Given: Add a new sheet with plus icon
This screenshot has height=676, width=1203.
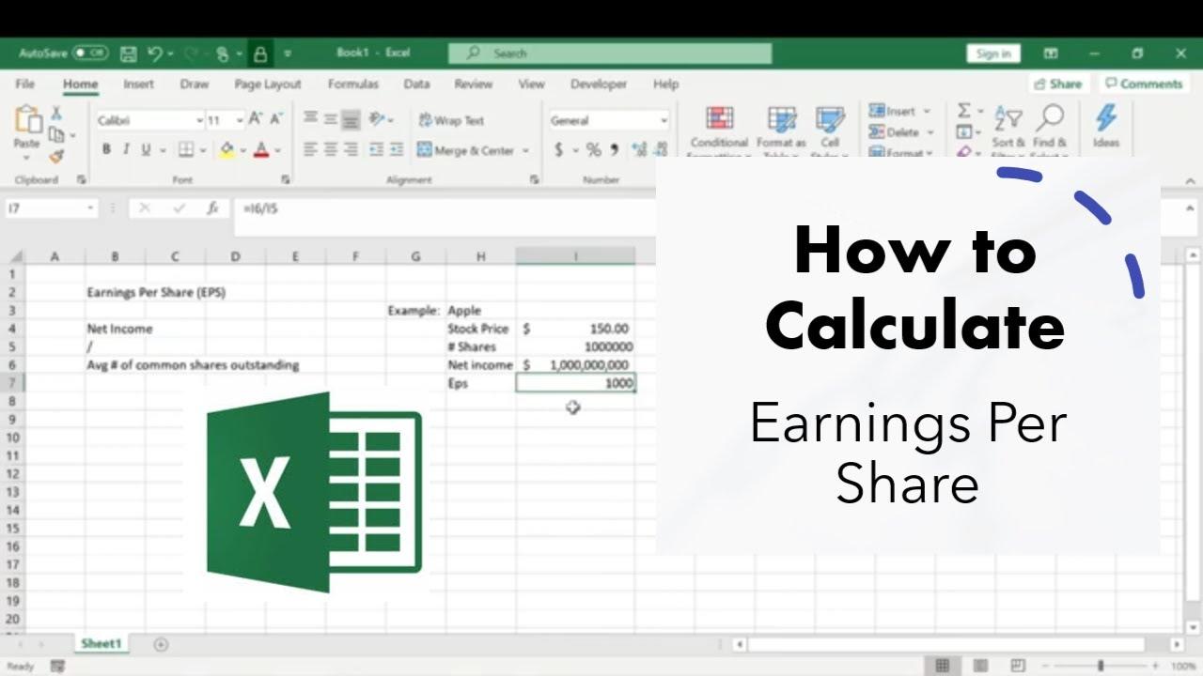Looking at the screenshot, I should pos(161,644).
